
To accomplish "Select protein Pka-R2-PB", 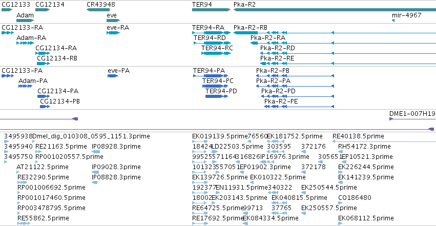I will coord(273,71).
